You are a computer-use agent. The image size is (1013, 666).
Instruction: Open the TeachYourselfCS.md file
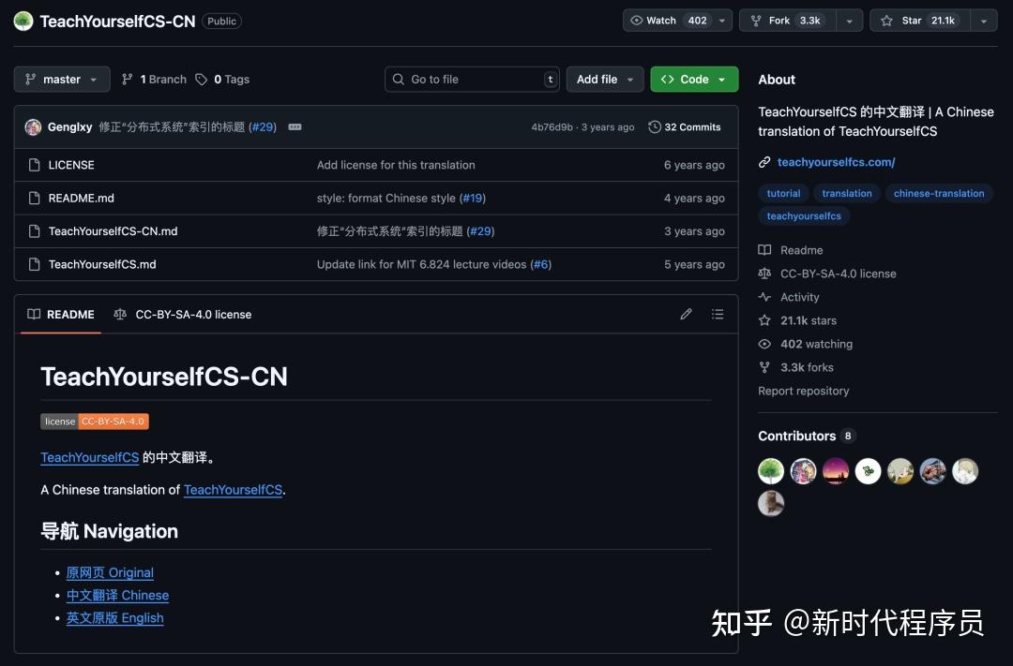coord(102,264)
